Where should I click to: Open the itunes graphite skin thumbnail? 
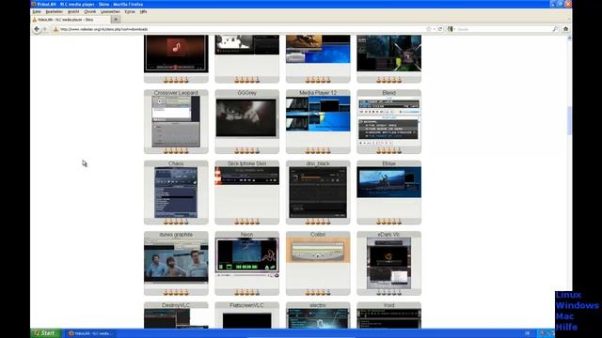tap(176, 261)
